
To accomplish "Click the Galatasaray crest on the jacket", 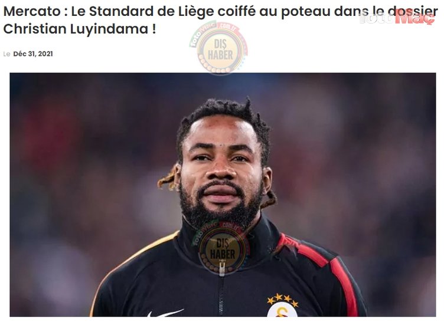I will 282,310.
